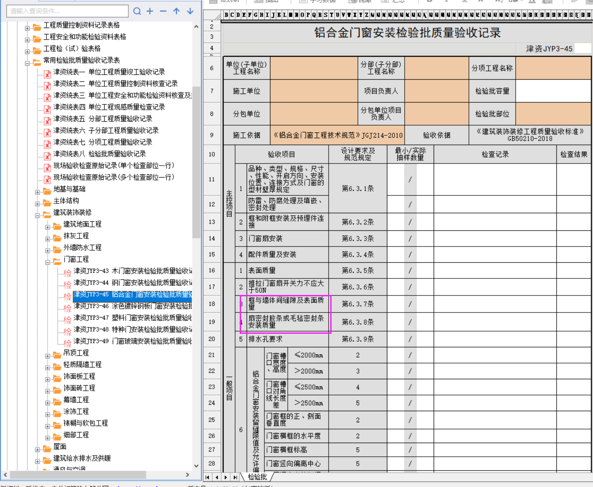Open 津资统表七 分项工程质量验收记录
The height and width of the screenshot is (487, 593).
pyautogui.click(x=103, y=142)
